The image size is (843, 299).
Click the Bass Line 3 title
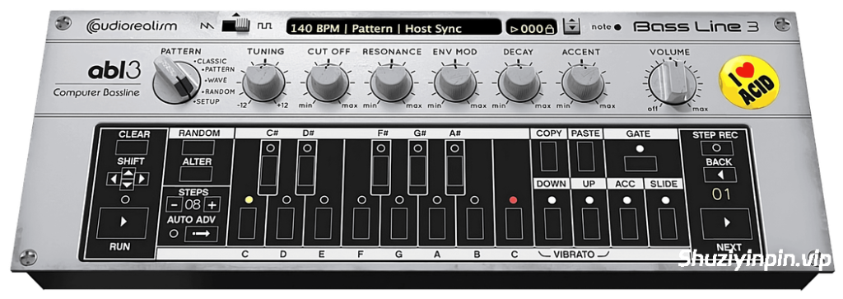coord(696,27)
